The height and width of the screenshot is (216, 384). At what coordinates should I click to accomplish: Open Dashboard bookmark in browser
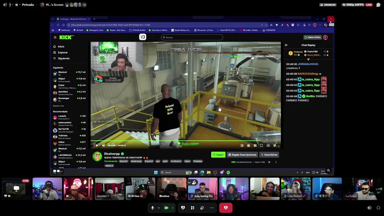tap(64, 30)
